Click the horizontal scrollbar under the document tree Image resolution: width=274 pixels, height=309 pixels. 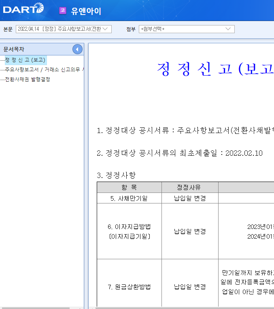coord(35,308)
